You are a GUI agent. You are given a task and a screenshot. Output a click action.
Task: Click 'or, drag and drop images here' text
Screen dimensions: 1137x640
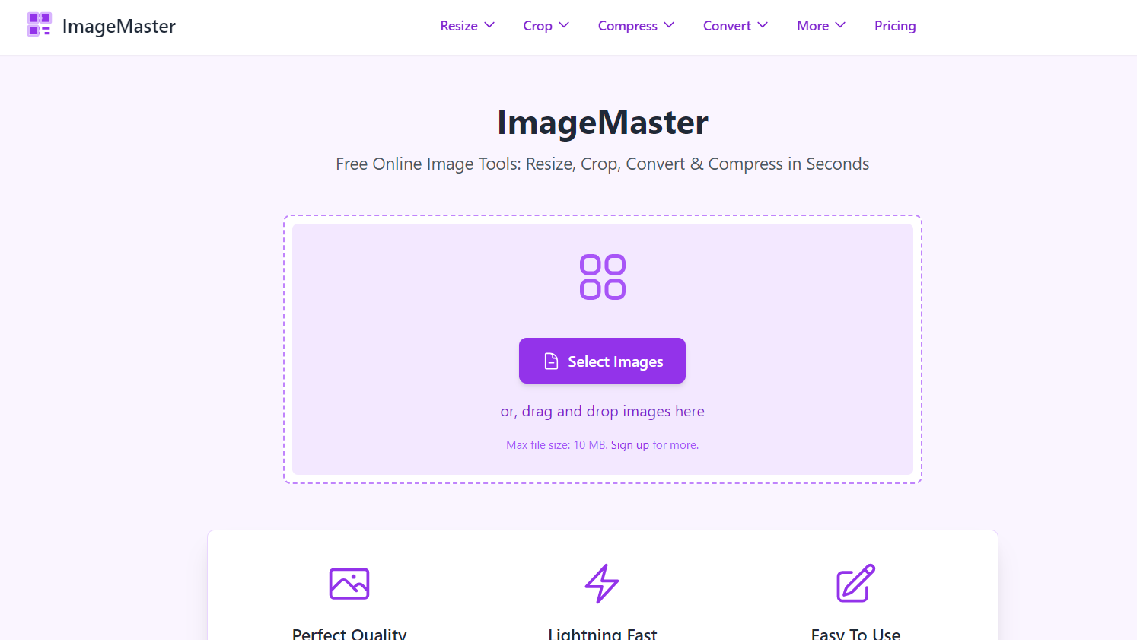click(x=602, y=411)
